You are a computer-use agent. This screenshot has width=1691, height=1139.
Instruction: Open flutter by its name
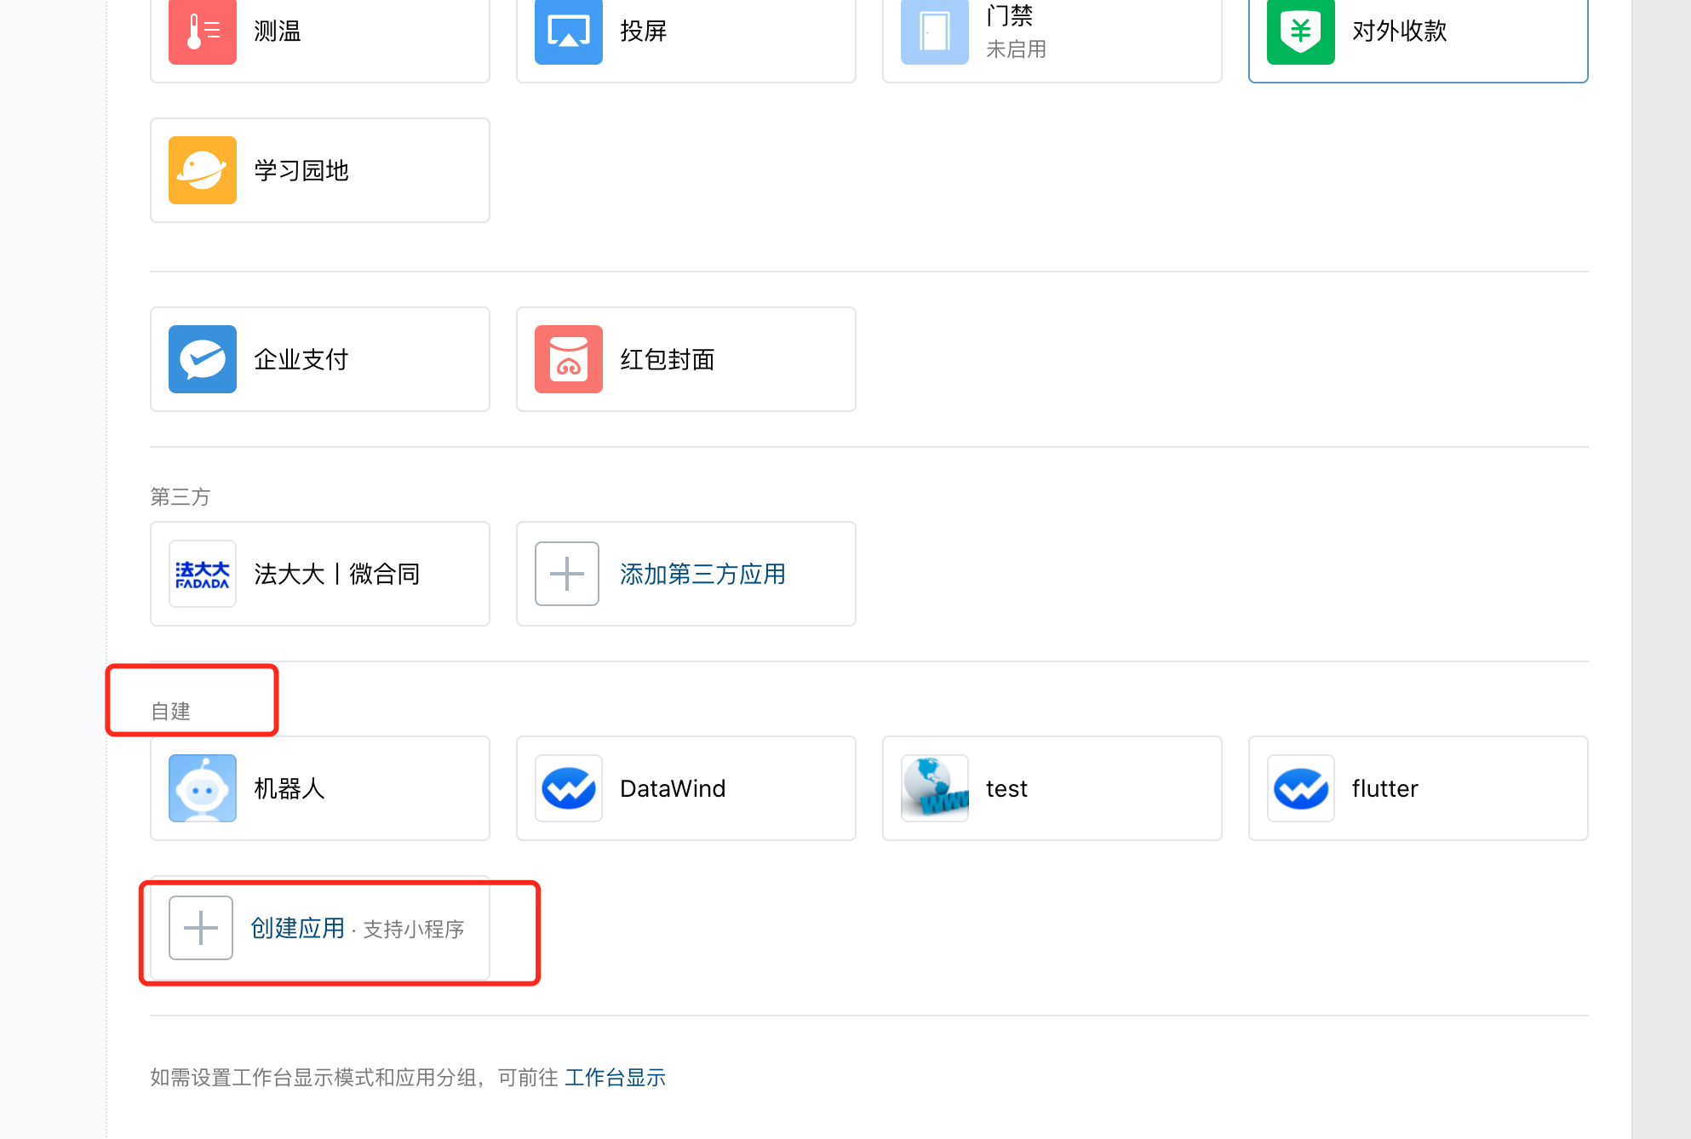[1385, 788]
